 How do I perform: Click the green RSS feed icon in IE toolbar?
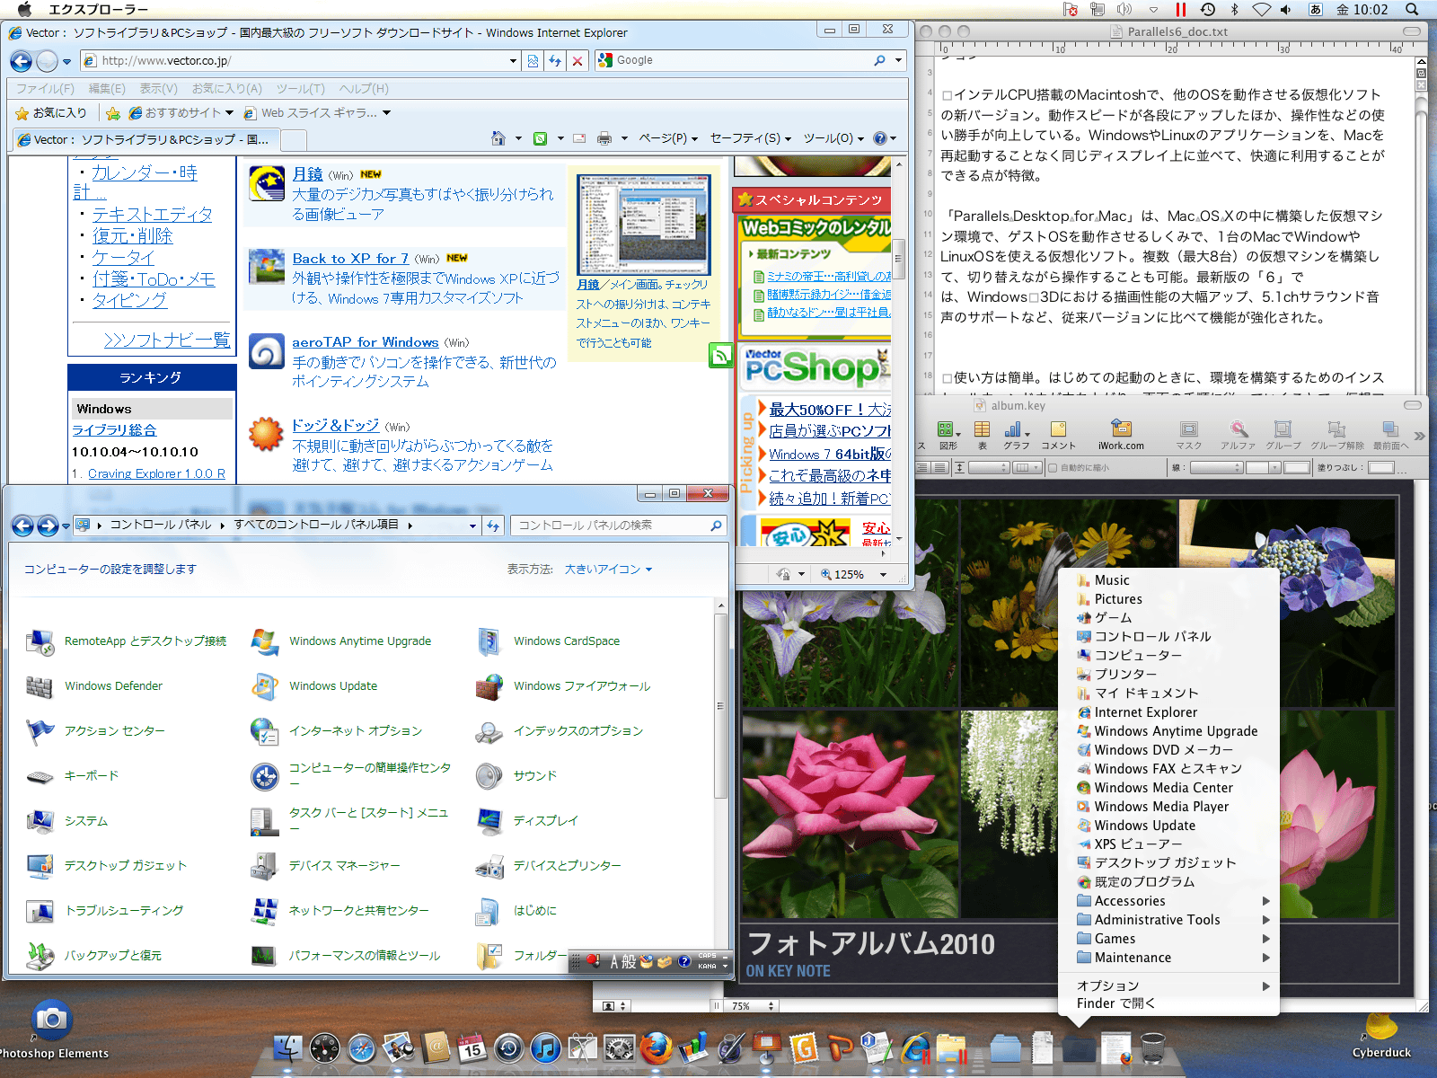[541, 138]
